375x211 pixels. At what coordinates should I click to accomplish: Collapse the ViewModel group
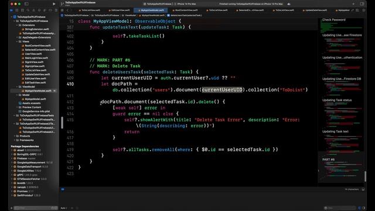click(17, 87)
